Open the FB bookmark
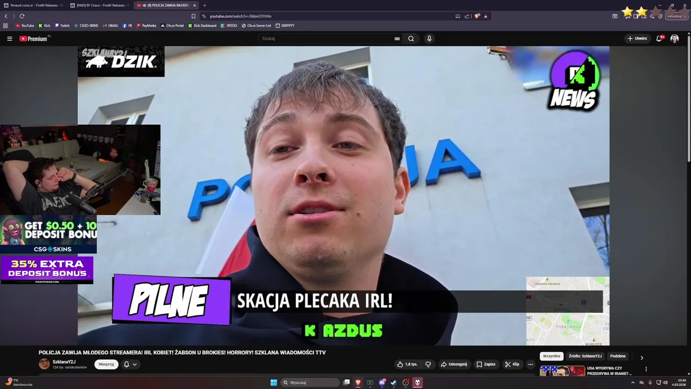This screenshot has width=691, height=389. tap(127, 25)
